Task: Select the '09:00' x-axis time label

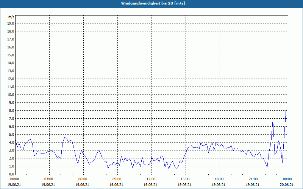Action: [x=117, y=179]
